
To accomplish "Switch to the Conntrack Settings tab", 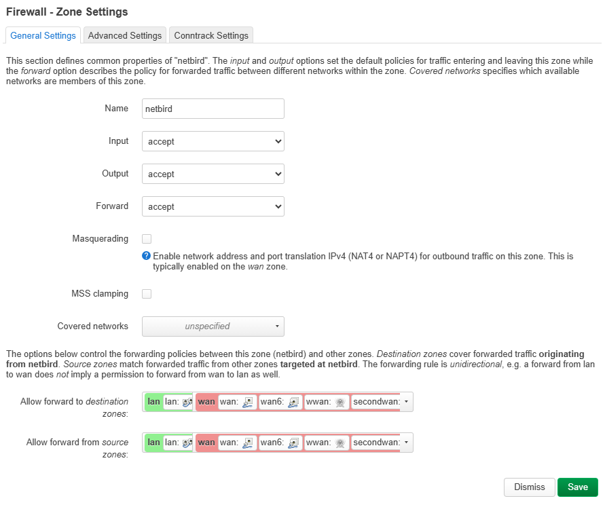I will [211, 35].
